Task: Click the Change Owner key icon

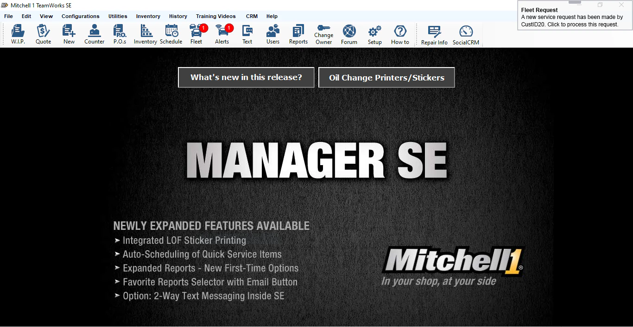Action: (x=324, y=35)
